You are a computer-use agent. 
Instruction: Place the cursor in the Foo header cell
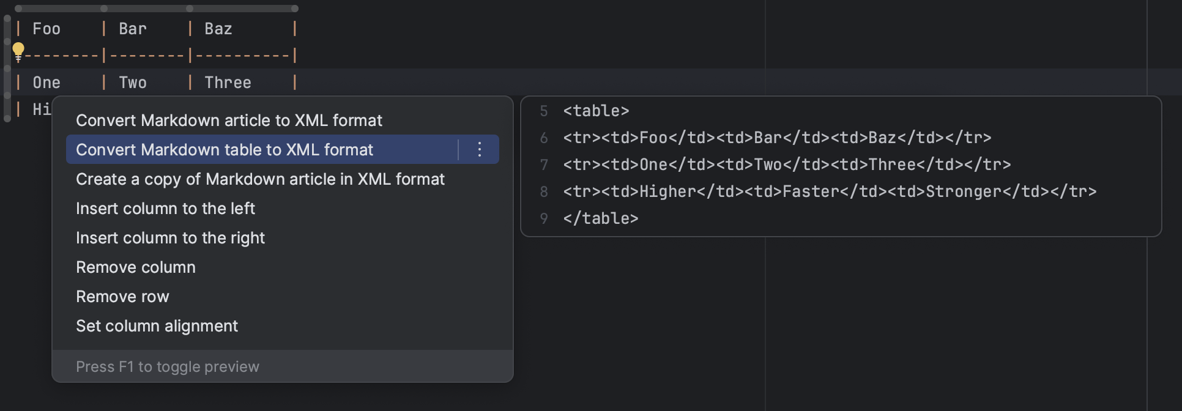point(46,29)
